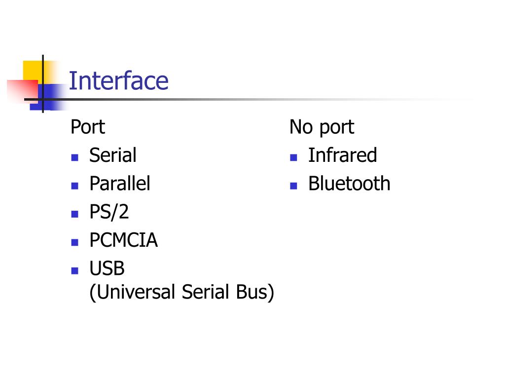Click the Infrared bullet text

[343, 155]
